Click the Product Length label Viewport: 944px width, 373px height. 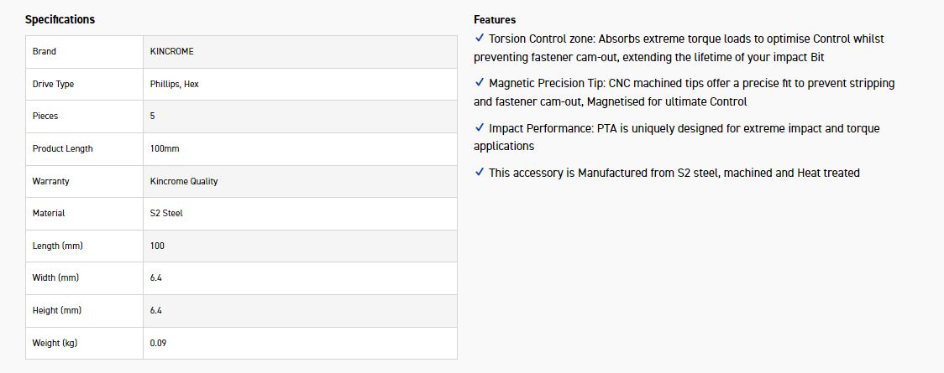point(62,148)
